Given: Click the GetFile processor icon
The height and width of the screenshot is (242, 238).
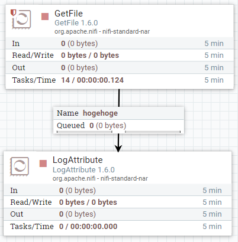Looking at the screenshot, I should tap(21, 19).
